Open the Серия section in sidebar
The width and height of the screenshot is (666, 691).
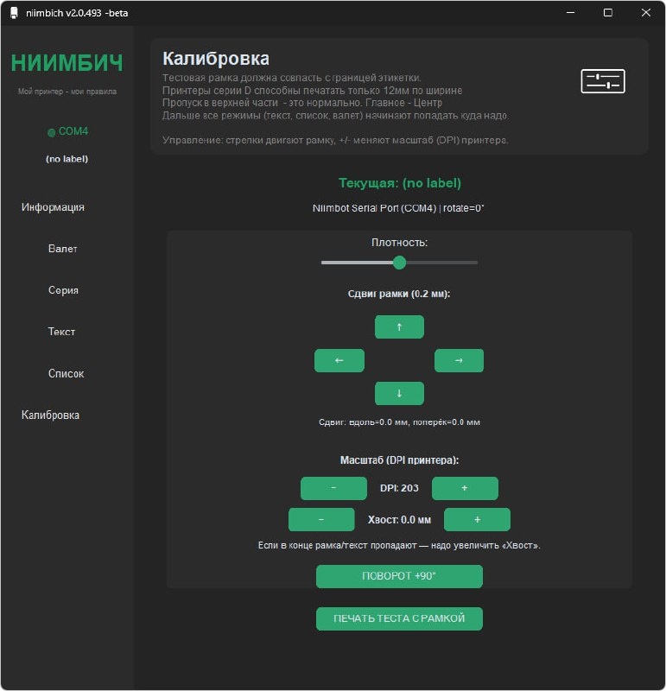pyautogui.click(x=63, y=290)
